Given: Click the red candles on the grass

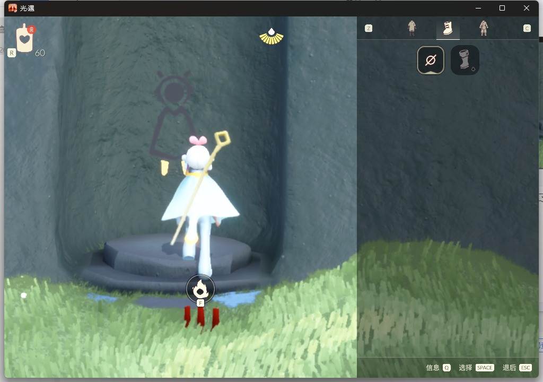Looking at the screenshot, I should click(202, 317).
